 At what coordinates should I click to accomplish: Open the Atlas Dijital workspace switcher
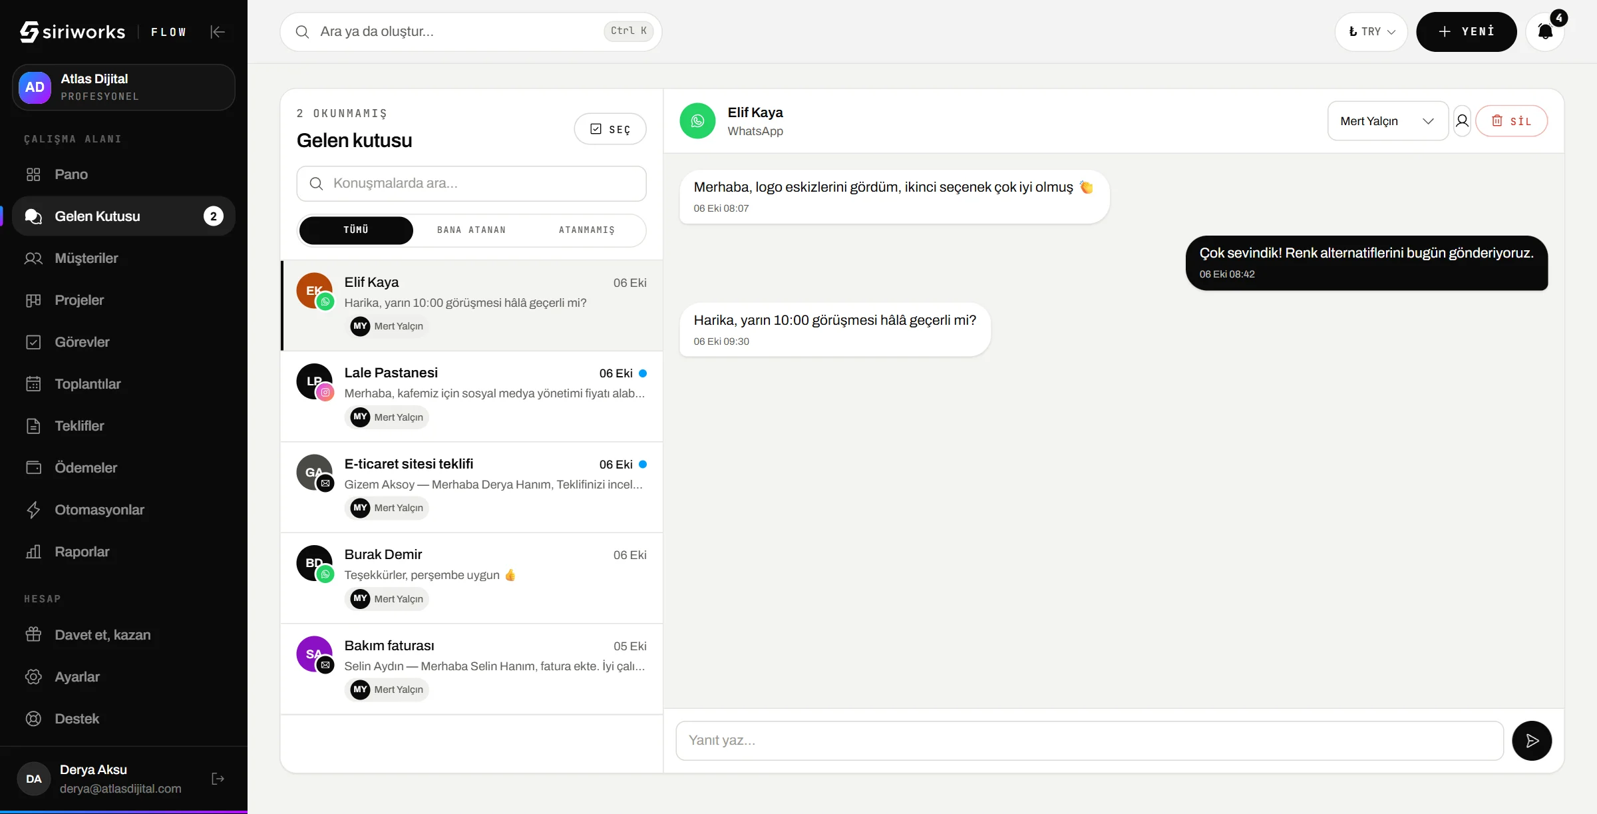click(x=124, y=87)
